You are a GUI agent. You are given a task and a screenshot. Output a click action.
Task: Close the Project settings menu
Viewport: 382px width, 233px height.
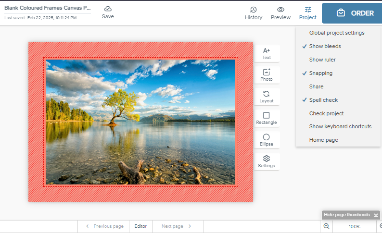(x=308, y=13)
